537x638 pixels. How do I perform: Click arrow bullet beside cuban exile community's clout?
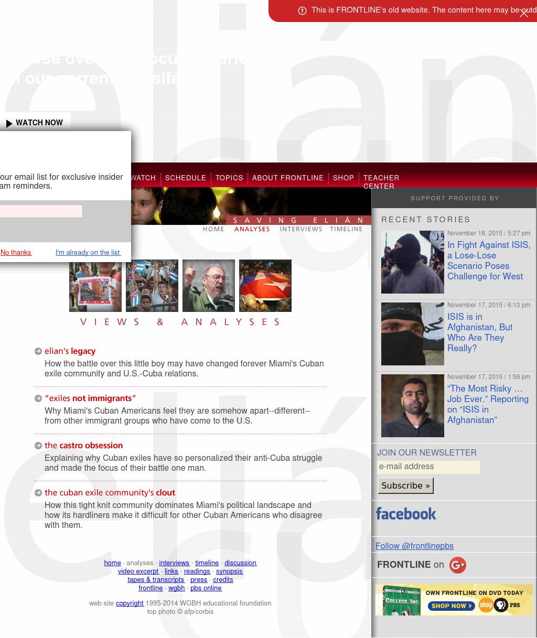[x=38, y=493]
